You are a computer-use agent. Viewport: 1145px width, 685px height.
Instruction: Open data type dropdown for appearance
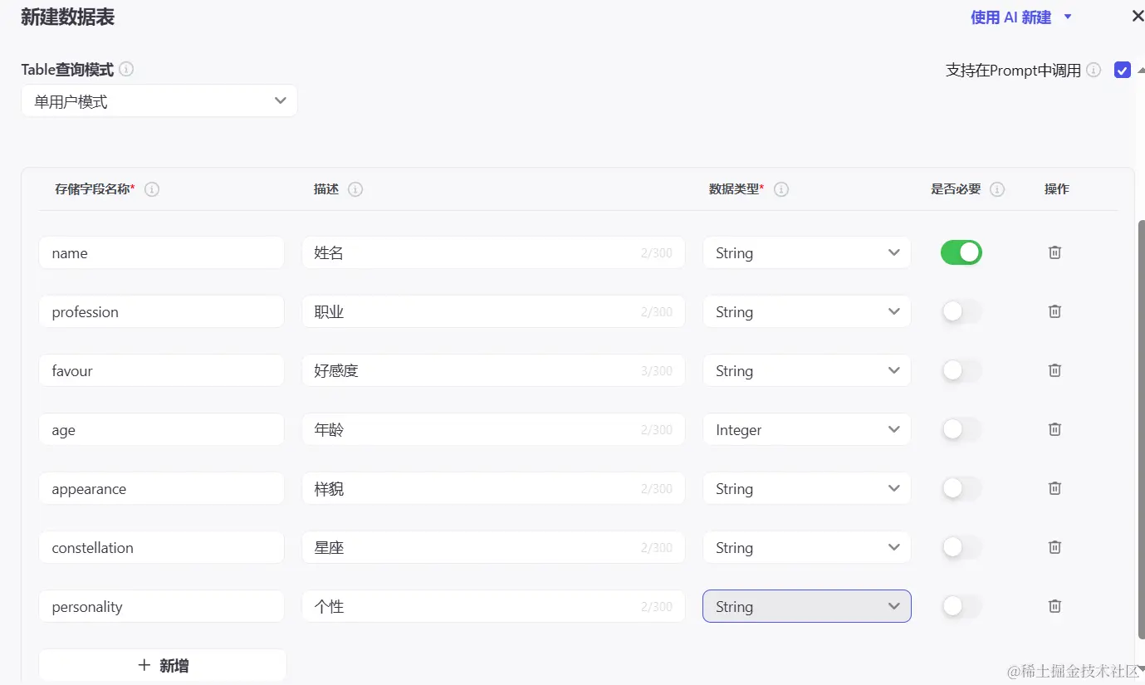coord(807,488)
